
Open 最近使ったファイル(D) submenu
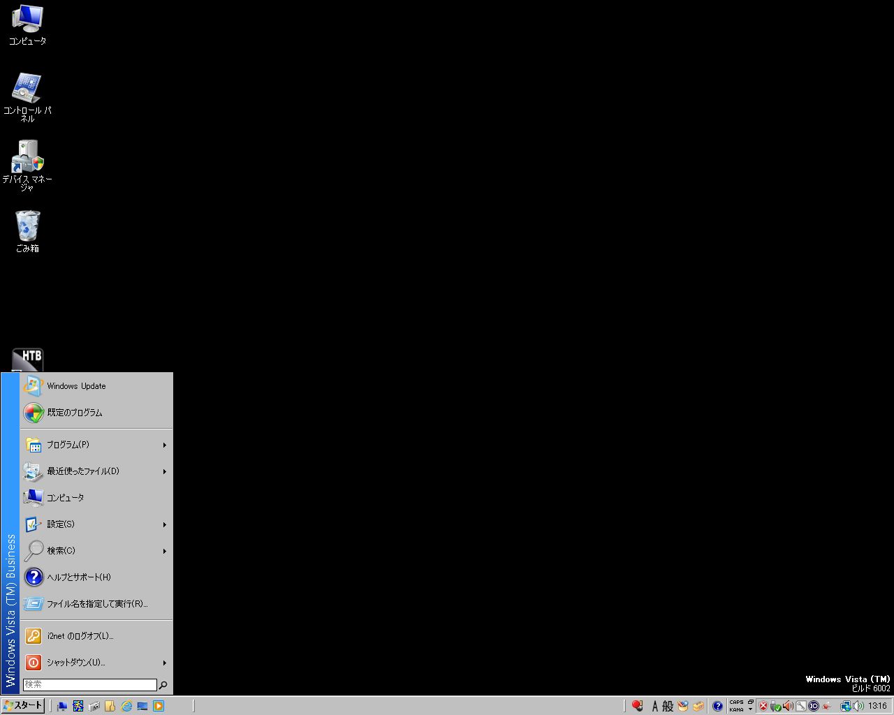click(x=96, y=471)
